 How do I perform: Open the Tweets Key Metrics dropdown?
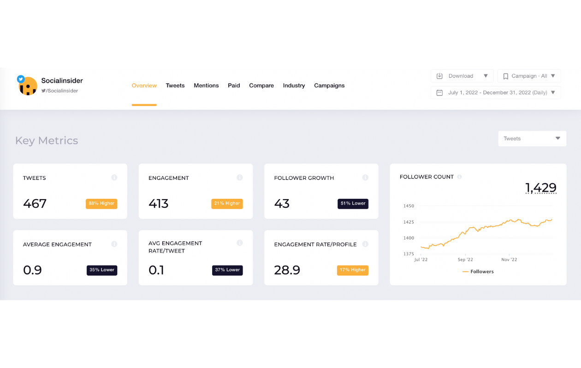532,138
